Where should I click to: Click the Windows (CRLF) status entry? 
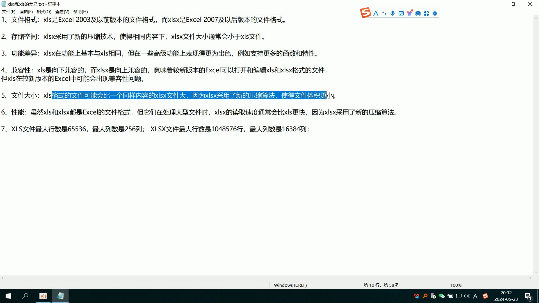pos(290,285)
